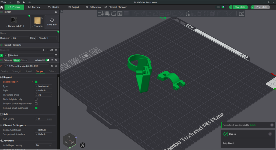Uncheck Remove small overhangs
276x150 pixels.
tap(36, 108)
